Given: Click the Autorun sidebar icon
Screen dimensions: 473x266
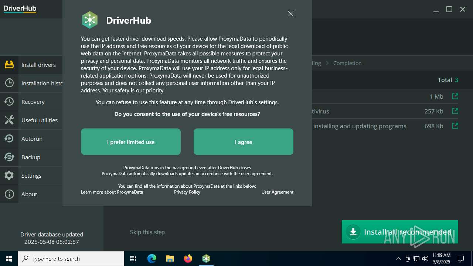Looking at the screenshot, I should [9, 139].
